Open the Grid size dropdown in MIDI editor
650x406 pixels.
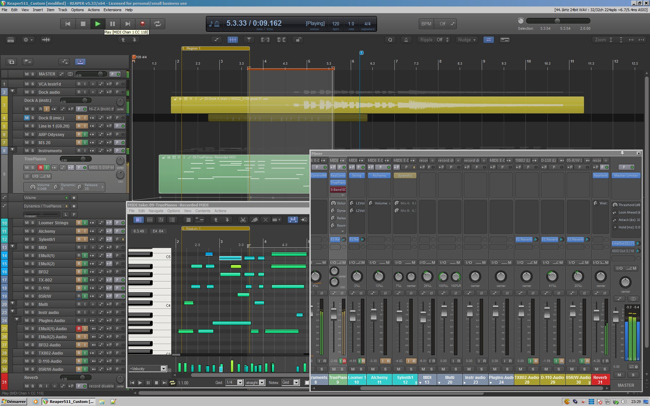click(x=239, y=383)
